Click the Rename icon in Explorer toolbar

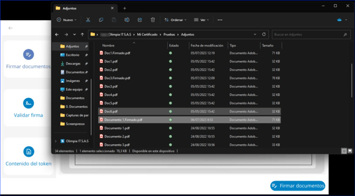pyautogui.click(x=127, y=20)
